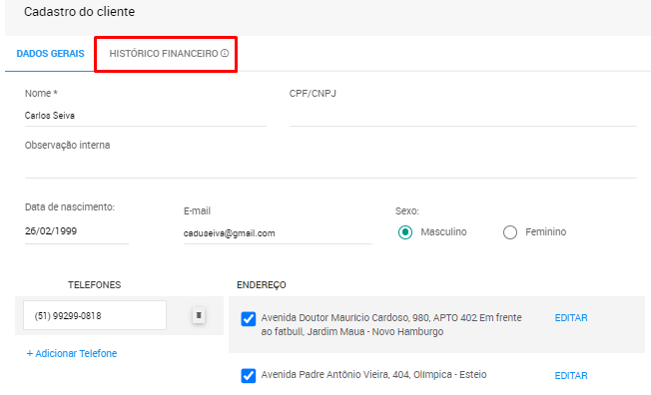Click the empty CPF/CNPJ field

[x=463, y=116]
